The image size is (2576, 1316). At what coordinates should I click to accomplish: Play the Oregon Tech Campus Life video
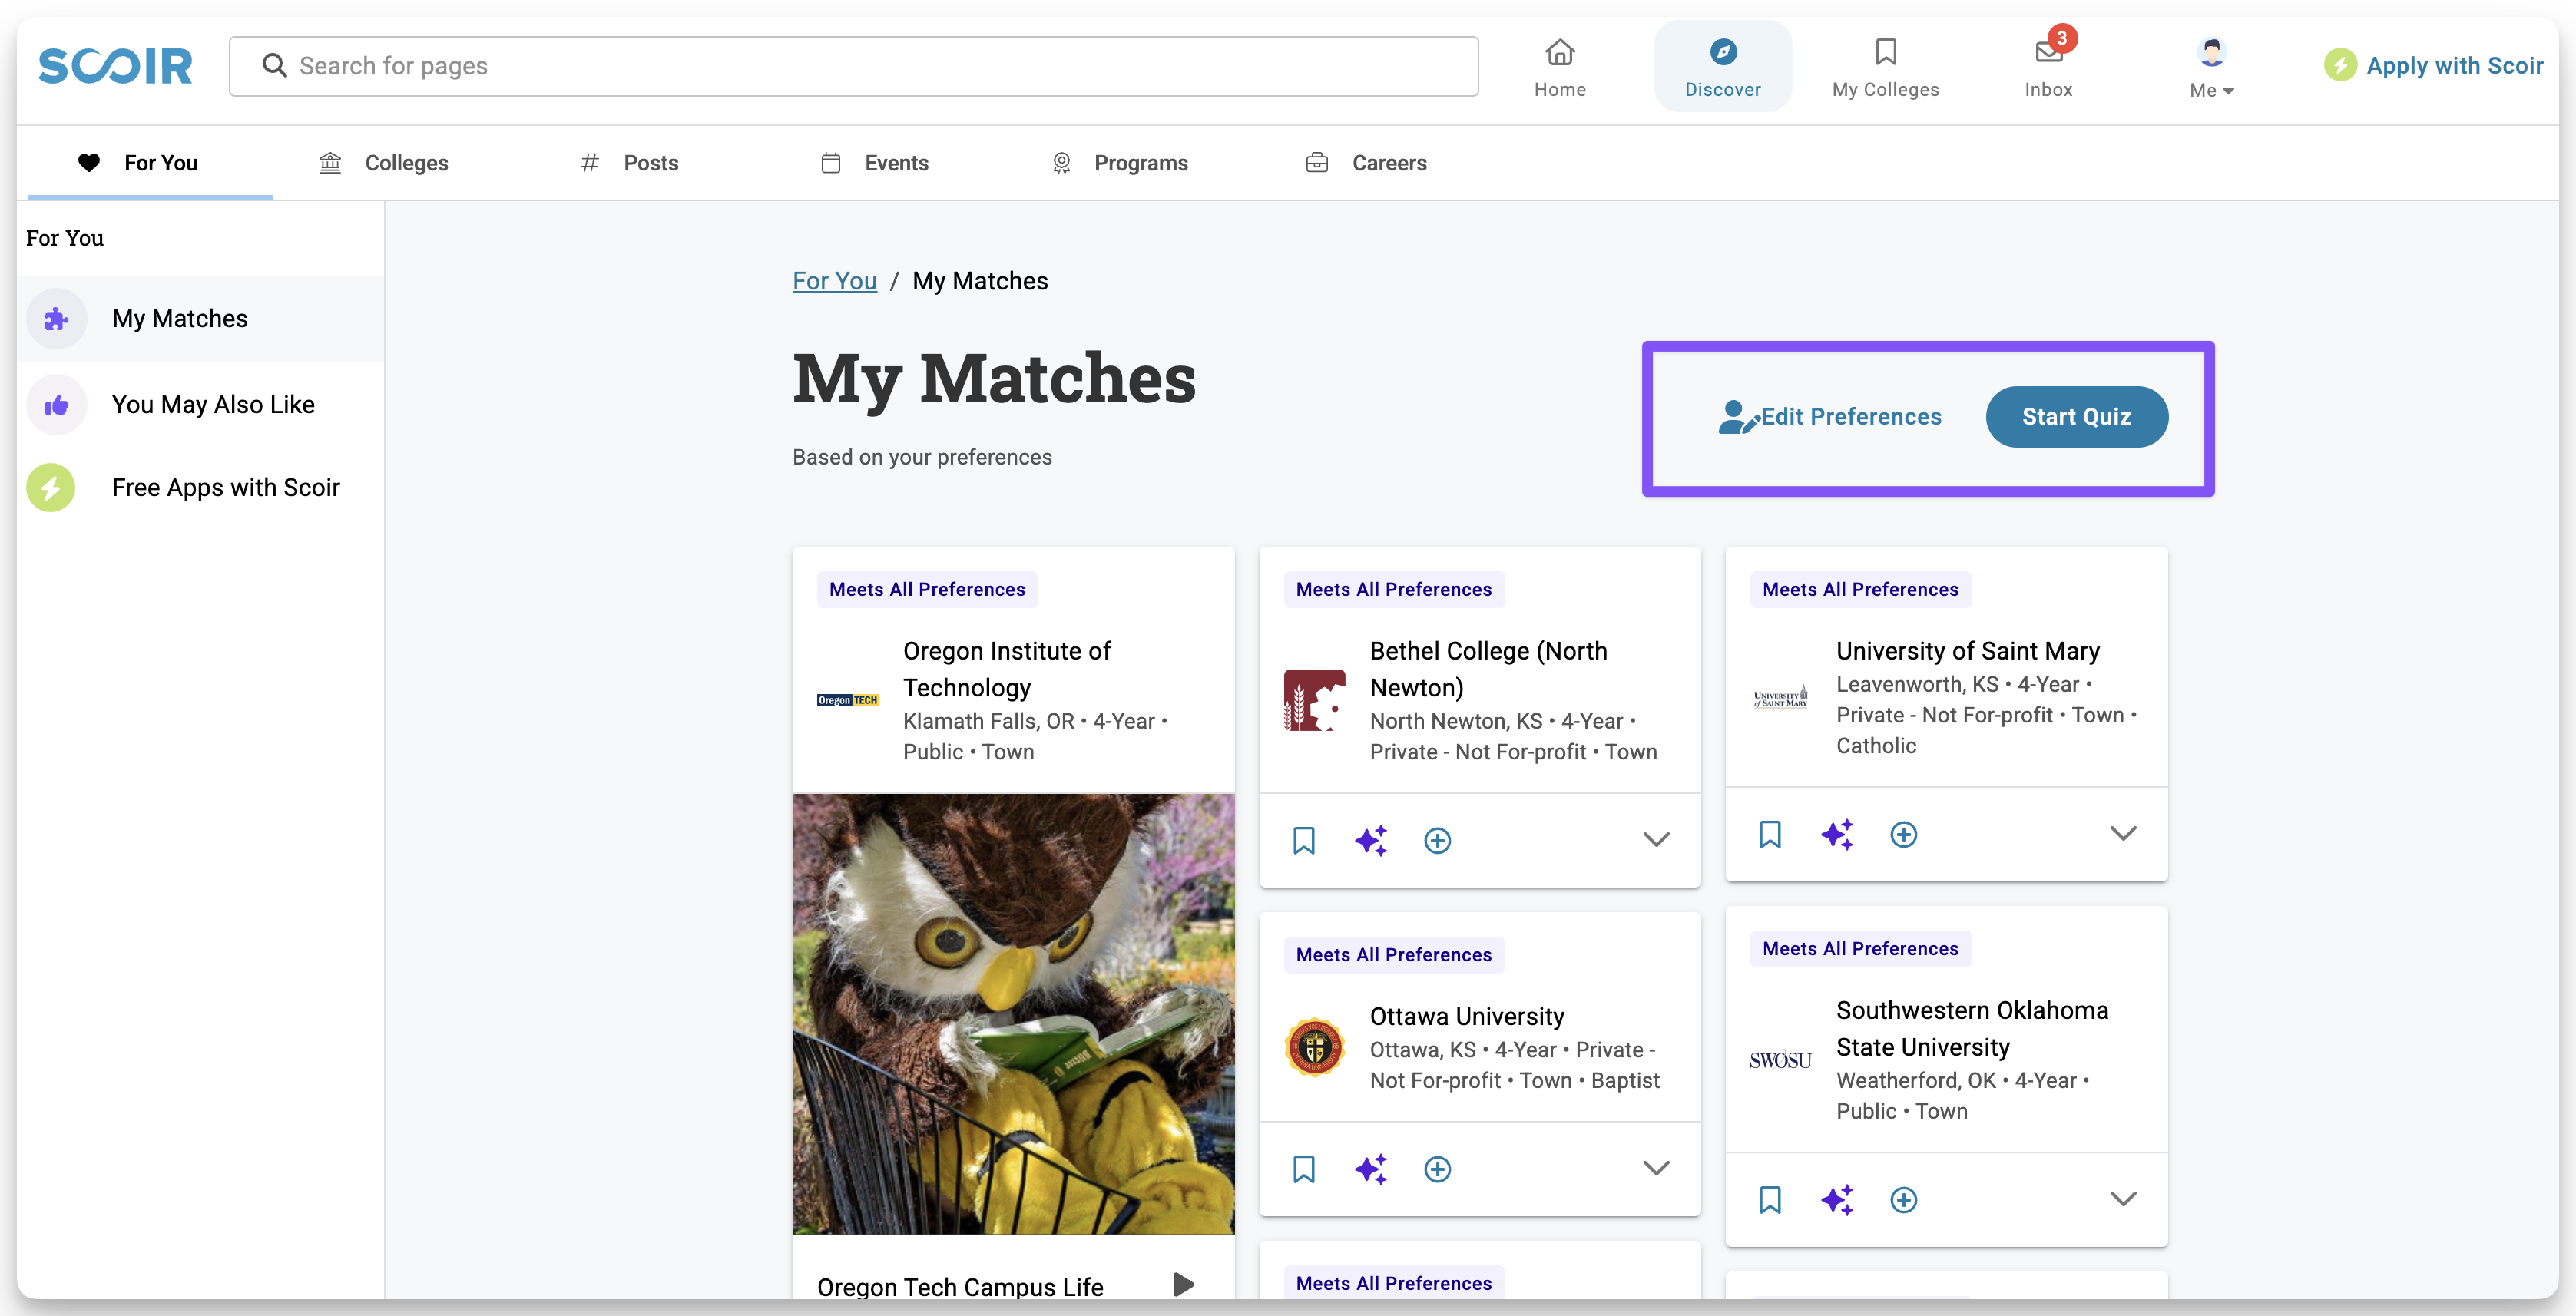(x=1183, y=1284)
